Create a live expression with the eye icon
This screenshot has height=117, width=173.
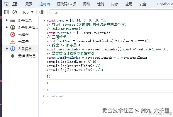pyautogui.click(x=42, y=12)
